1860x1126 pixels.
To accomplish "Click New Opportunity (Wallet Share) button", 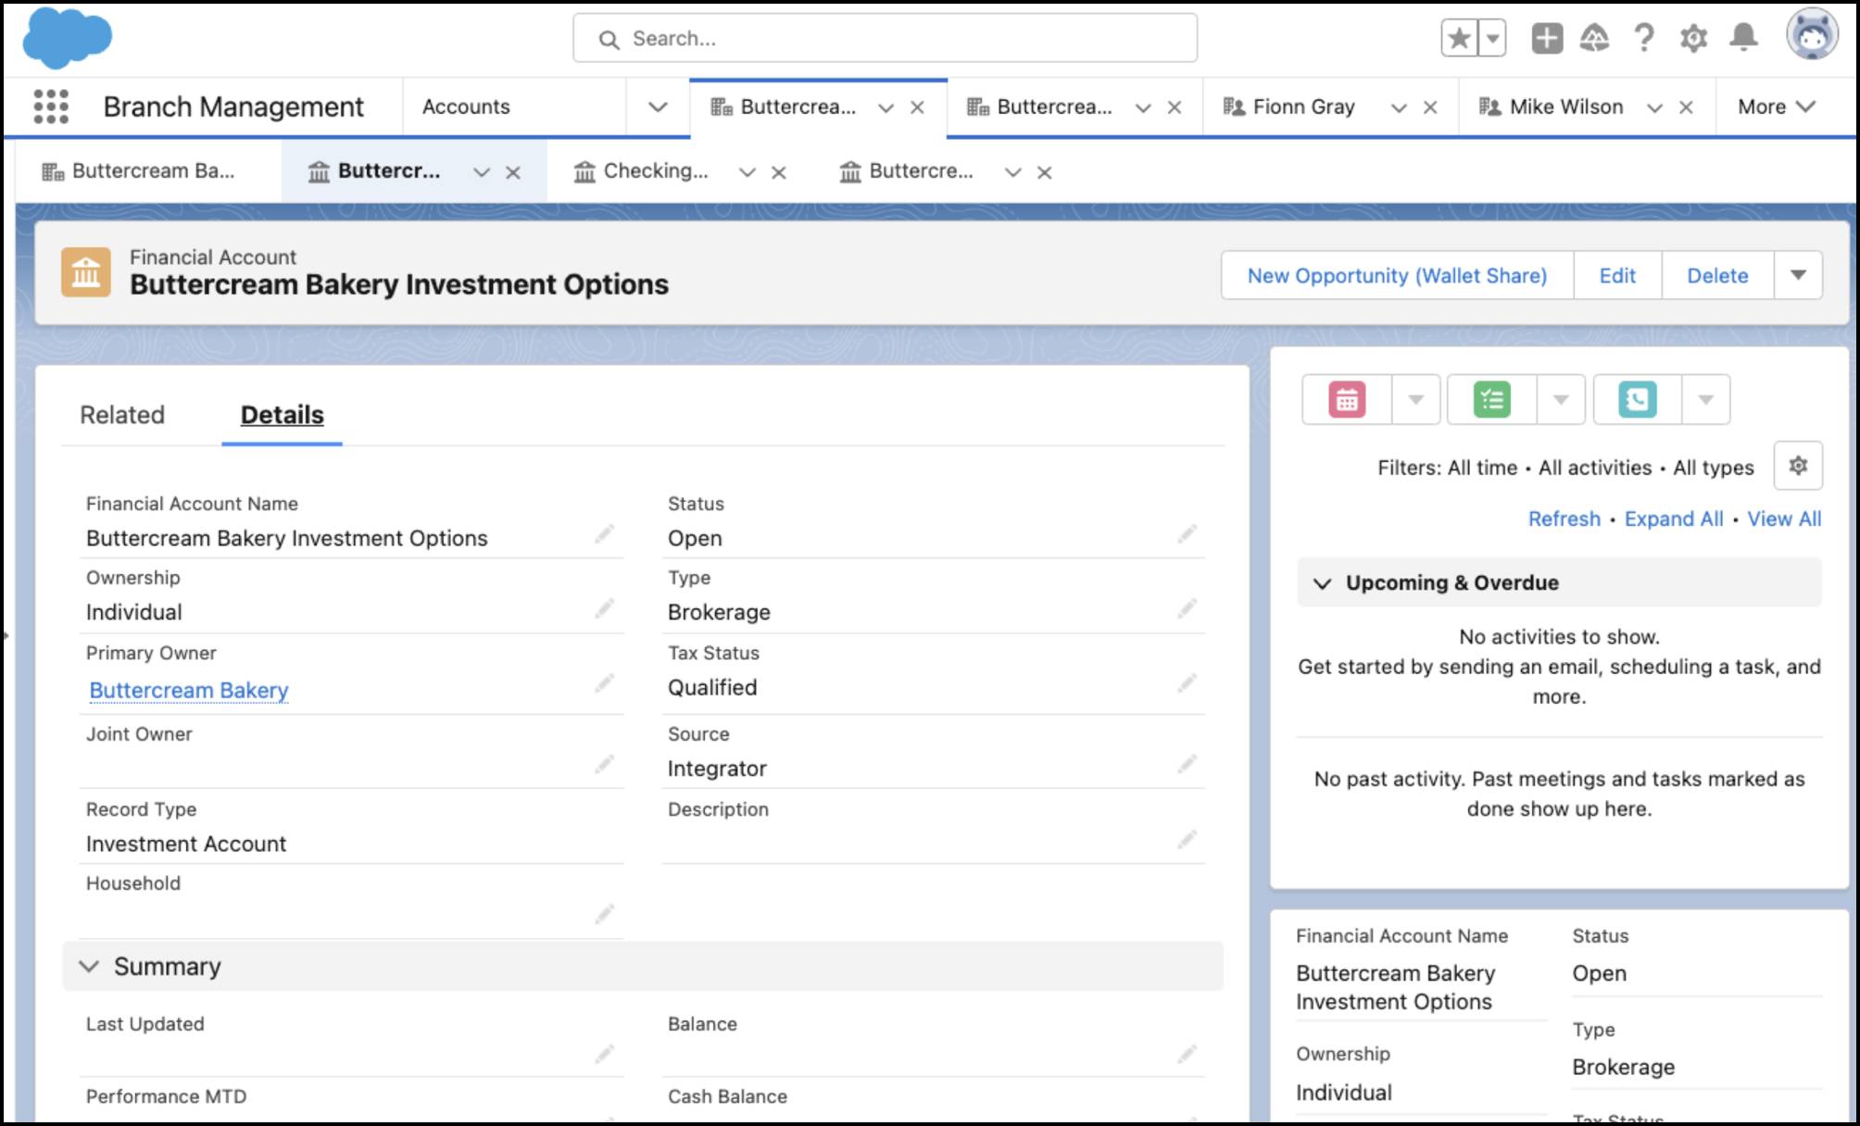I will coord(1397,275).
